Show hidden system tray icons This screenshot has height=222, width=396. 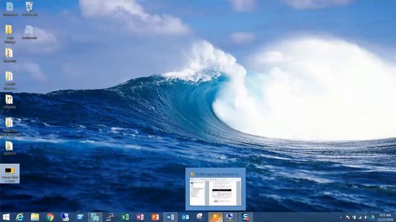tap(341, 217)
